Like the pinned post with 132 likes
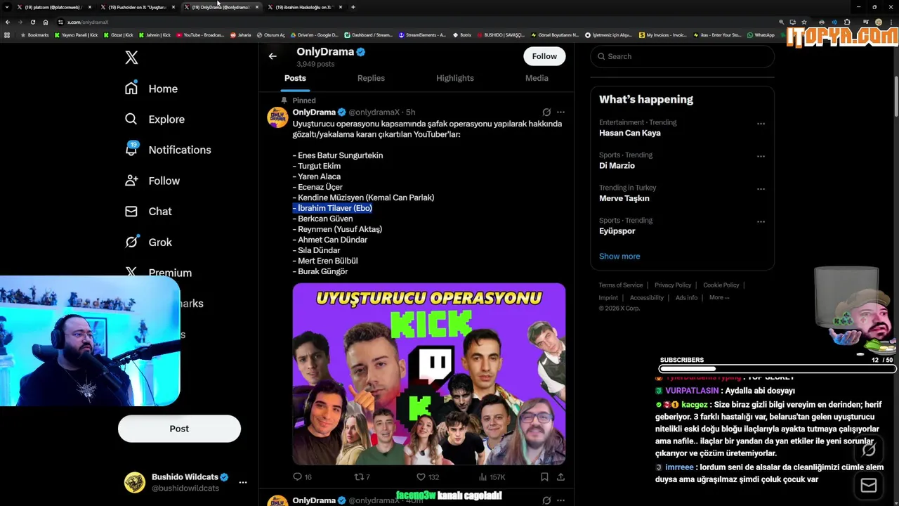899x506 pixels. pos(427,476)
